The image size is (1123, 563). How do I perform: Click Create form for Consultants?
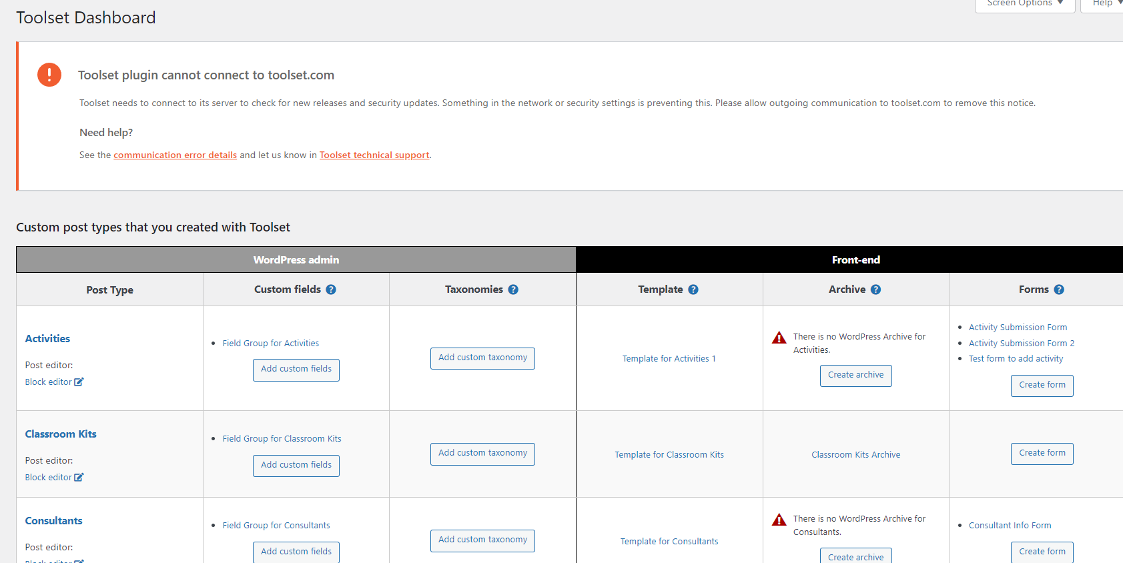tap(1042, 552)
